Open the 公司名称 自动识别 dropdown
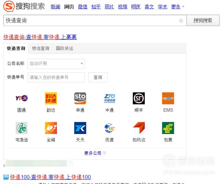The width and height of the screenshot is (223, 184). (56, 64)
